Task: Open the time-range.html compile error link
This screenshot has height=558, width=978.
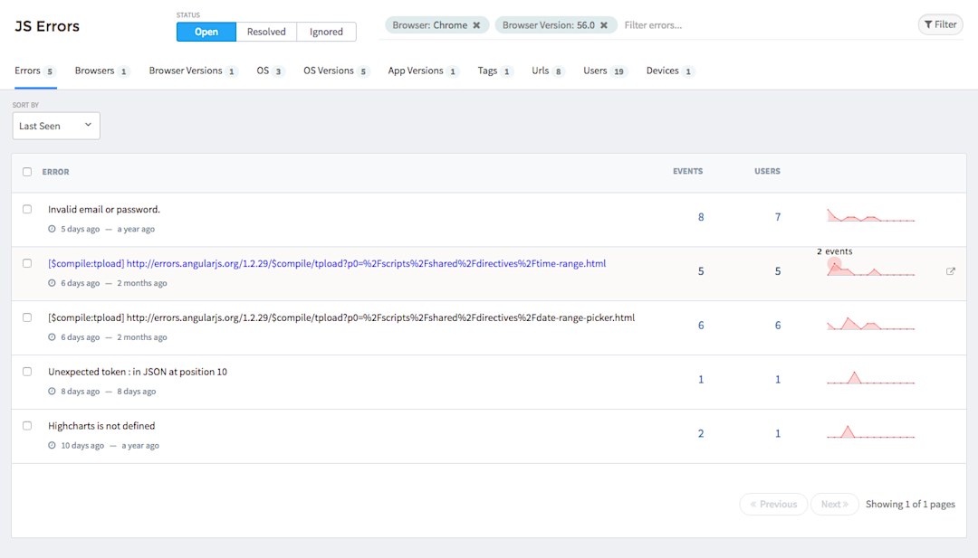Action: coord(327,264)
